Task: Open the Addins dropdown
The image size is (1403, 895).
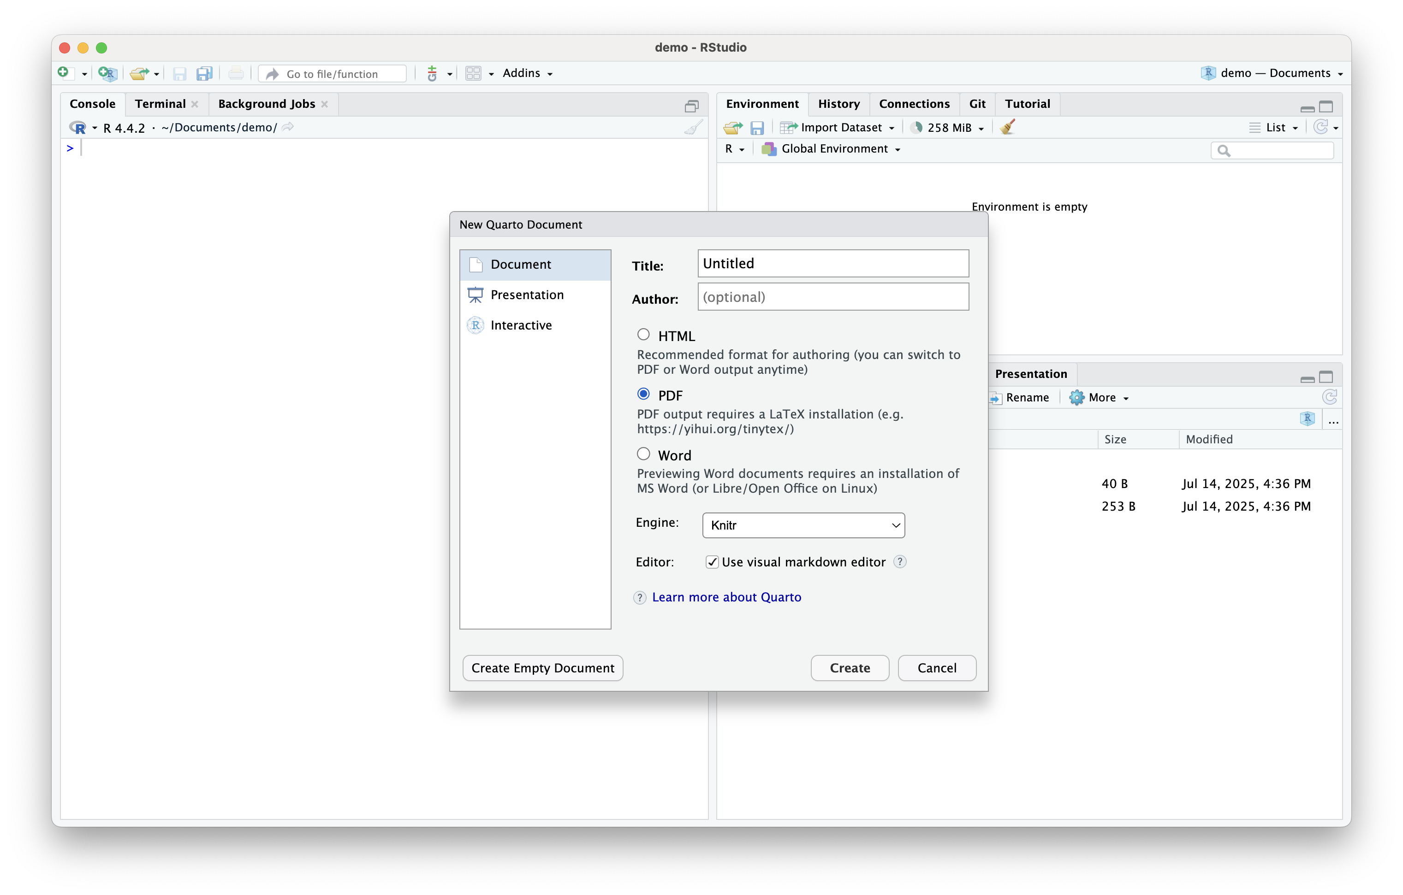Action: coord(527,73)
